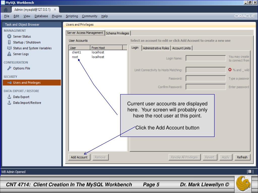Switch to Server Access Management tab
The image size is (258, 193).
pyautogui.click(x=85, y=33)
